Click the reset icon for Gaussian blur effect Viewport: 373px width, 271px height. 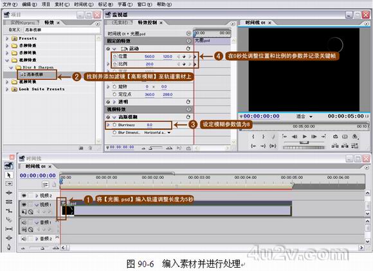[188, 117]
